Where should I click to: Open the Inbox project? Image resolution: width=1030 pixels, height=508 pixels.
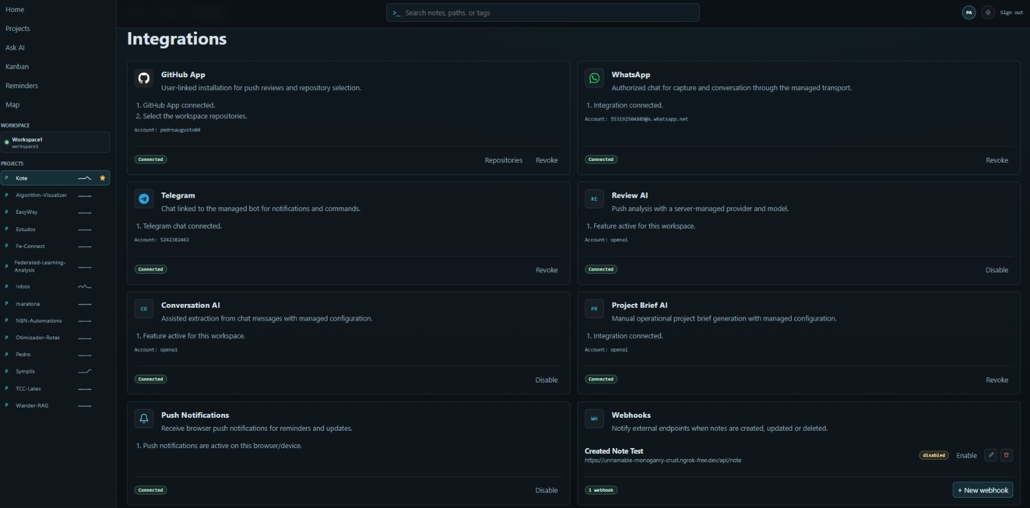[23, 287]
